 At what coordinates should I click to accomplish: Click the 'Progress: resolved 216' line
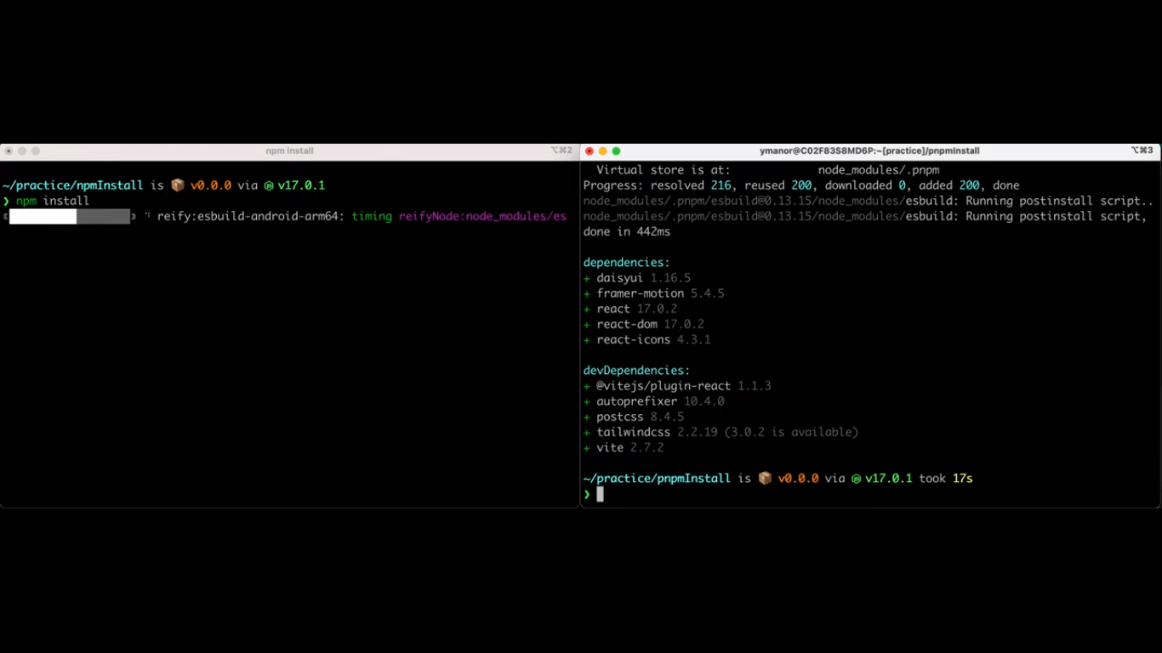coord(801,185)
